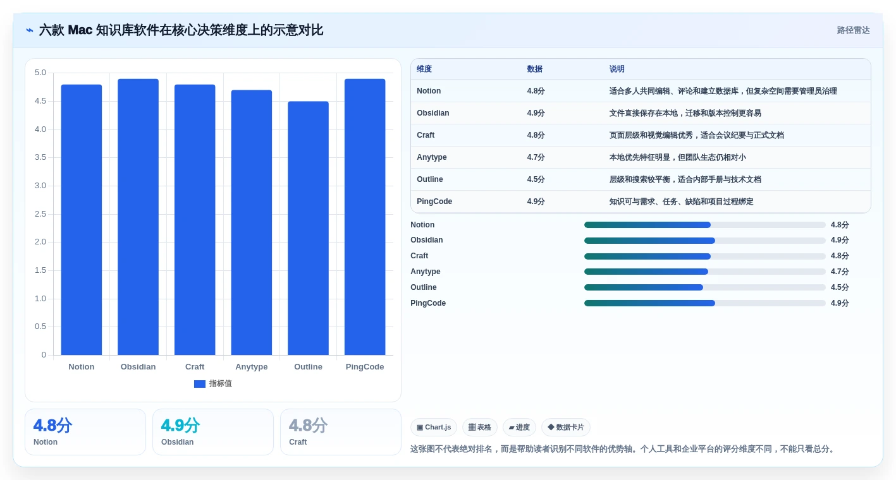Click the 维度 column header
Viewport: 896px width, 480px height.
[x=424, y=69]
